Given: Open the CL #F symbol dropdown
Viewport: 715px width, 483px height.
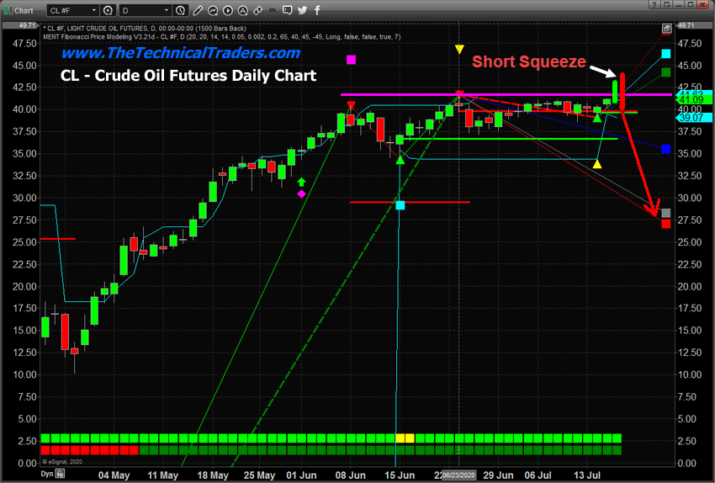Looking at the screenshot, I should point(72,10).
